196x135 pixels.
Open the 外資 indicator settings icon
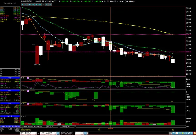coord(28,78)
